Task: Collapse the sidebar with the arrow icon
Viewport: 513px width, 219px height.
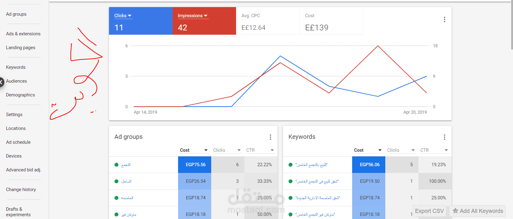Action: click(1, 82)
